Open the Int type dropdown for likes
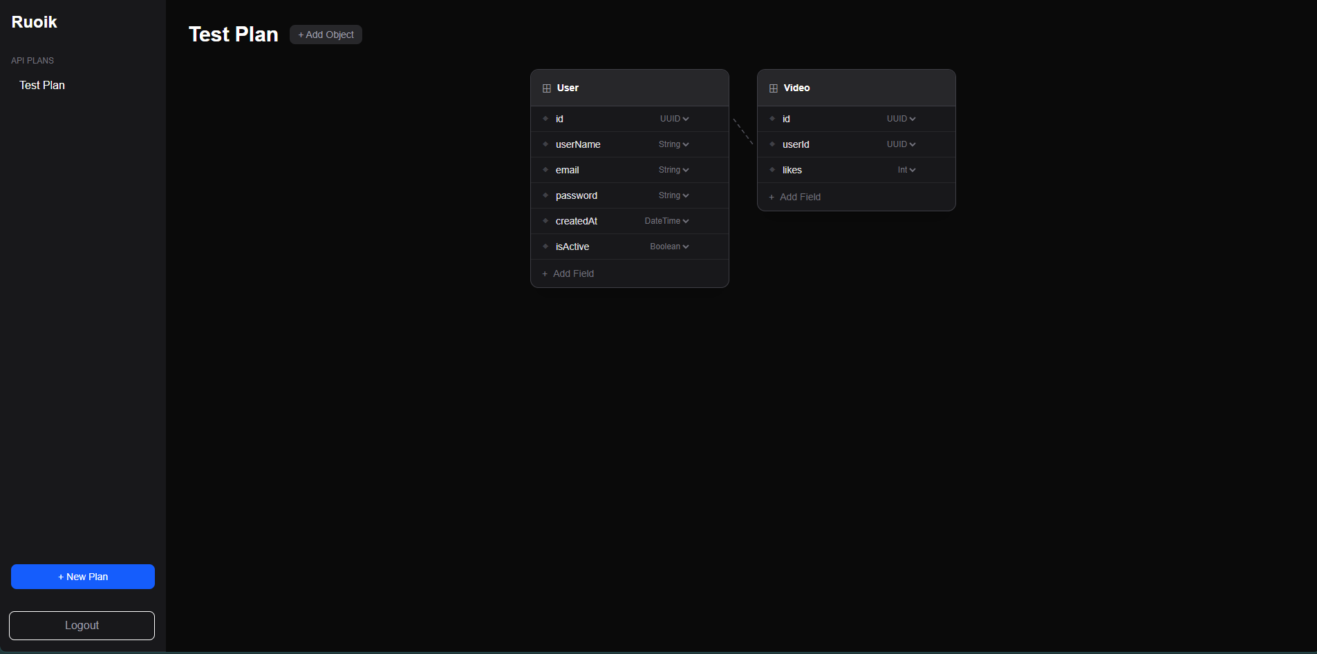Viewport: 1317px width, 654px height. pos(906,170)
